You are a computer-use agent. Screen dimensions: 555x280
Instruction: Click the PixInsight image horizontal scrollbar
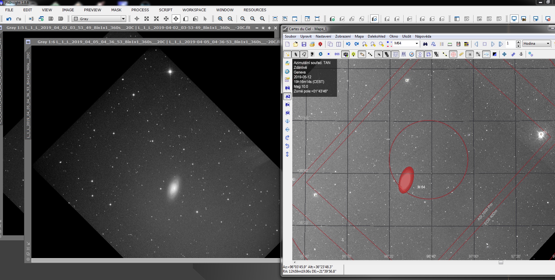[x=156, y=260]
